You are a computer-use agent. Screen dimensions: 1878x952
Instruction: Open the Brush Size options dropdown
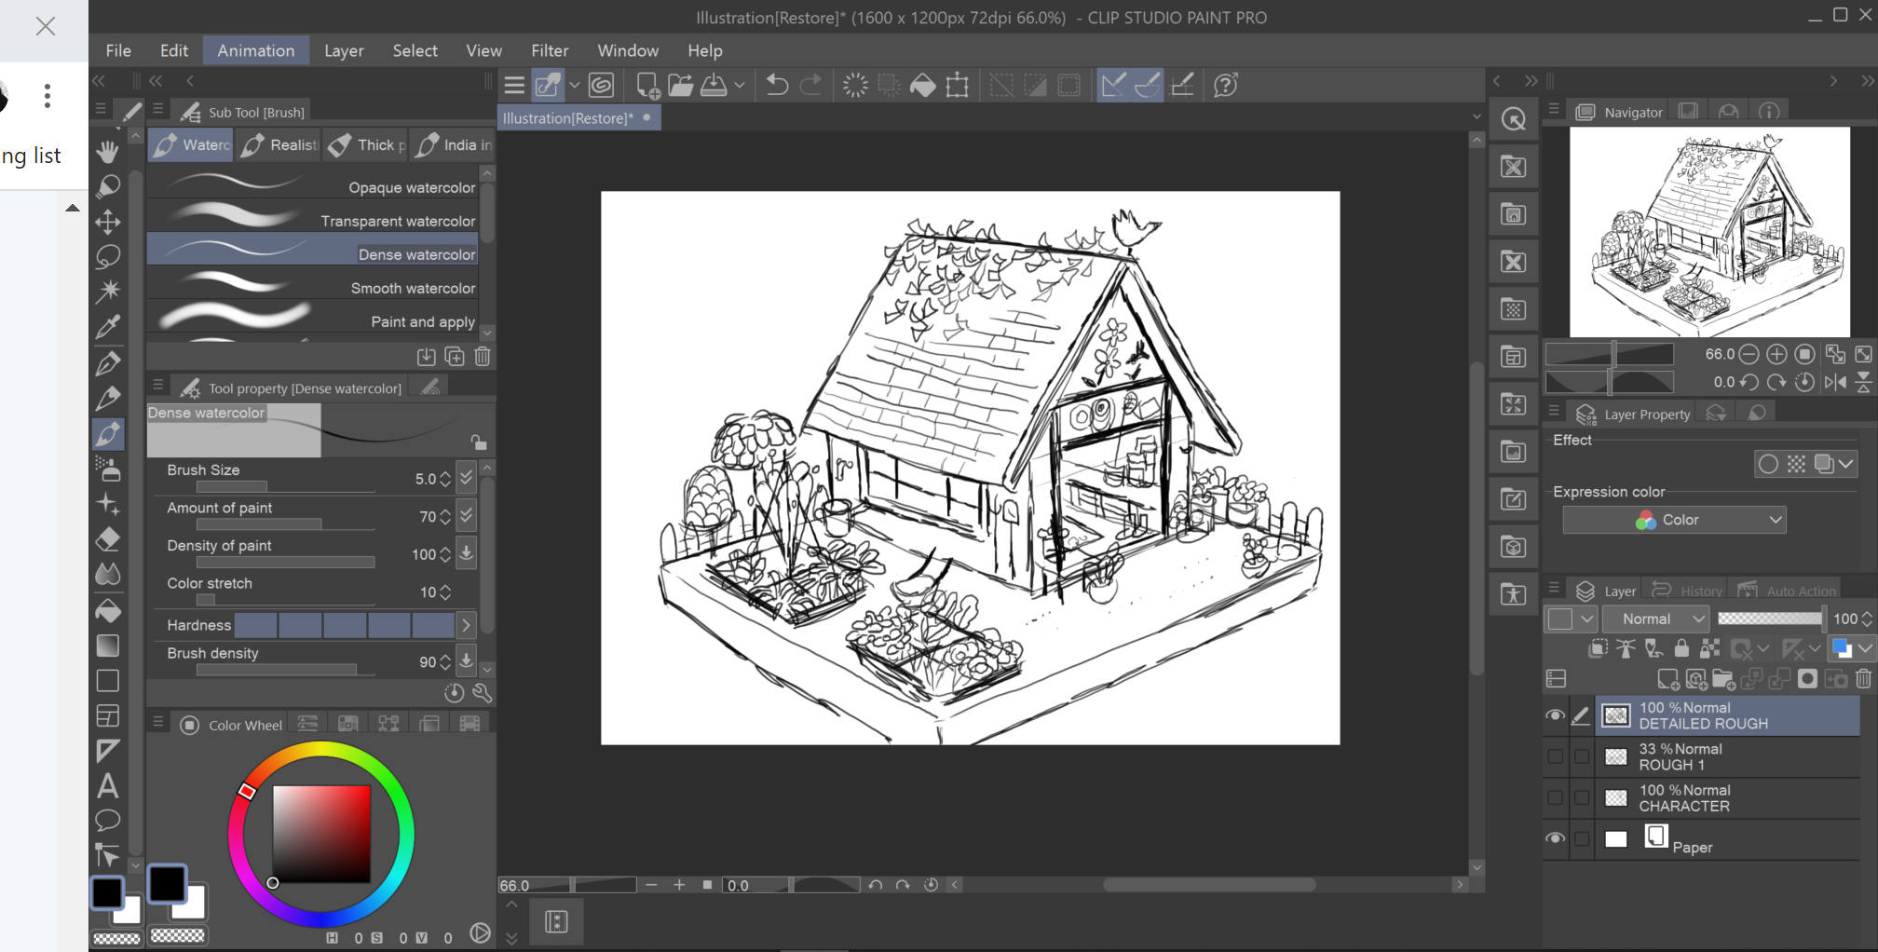point(467,478)
